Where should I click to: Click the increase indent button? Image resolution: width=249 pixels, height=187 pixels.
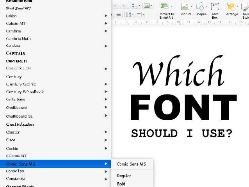[x=125, y=5]
